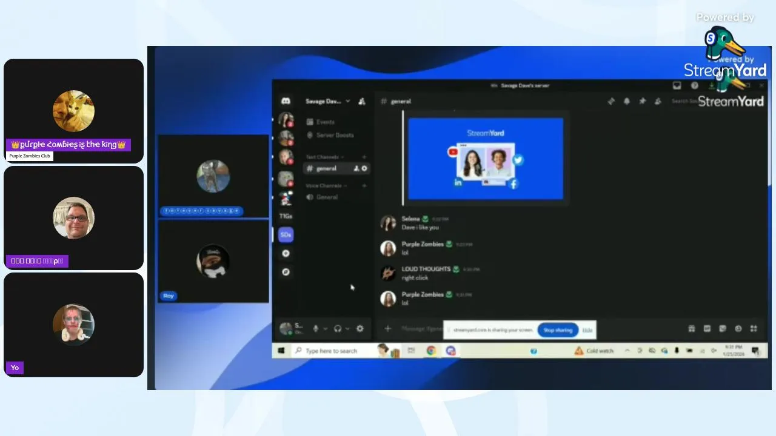Toggle the headphones deafen in the Discord user panel
The width and height of the screenshot is (776, 436).
tap(338, 328)
